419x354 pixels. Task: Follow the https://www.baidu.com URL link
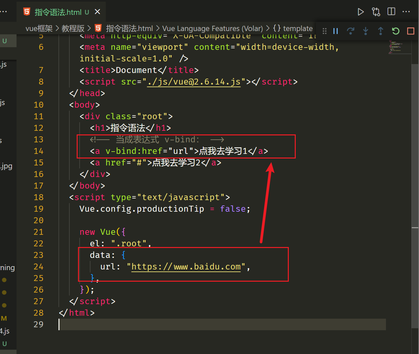coord(186,266)
